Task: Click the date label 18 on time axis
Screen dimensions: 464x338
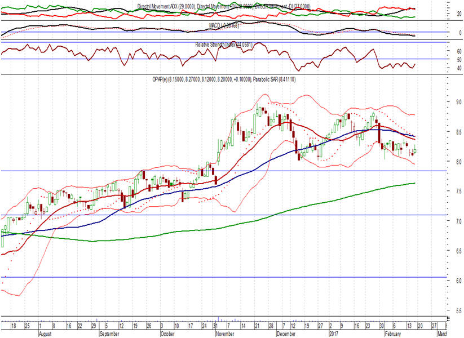Action: click(x=14, y=326)
